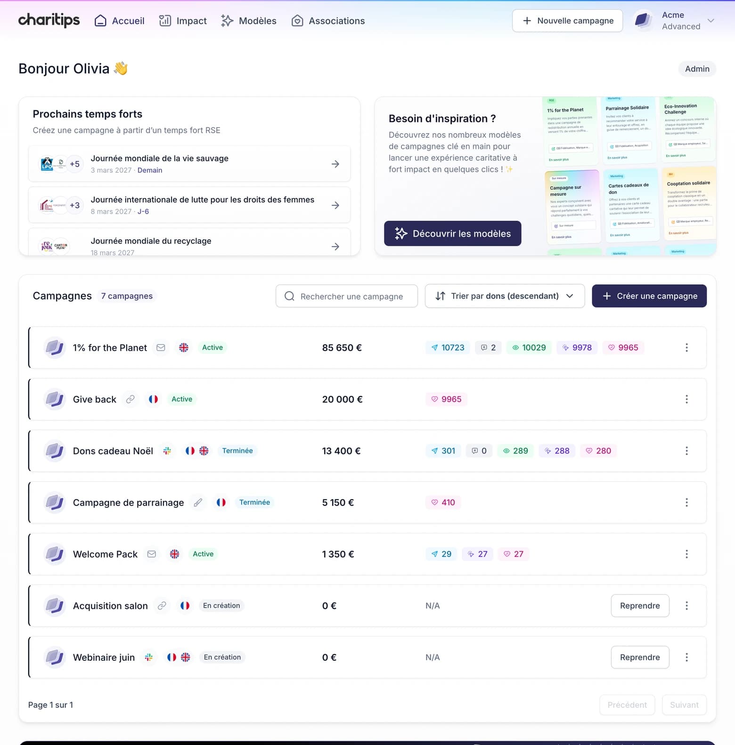Open the three-dot menu for Webinaire juin
The width and height of the screenshot is (735, 745).
click(x=686, y=657)
